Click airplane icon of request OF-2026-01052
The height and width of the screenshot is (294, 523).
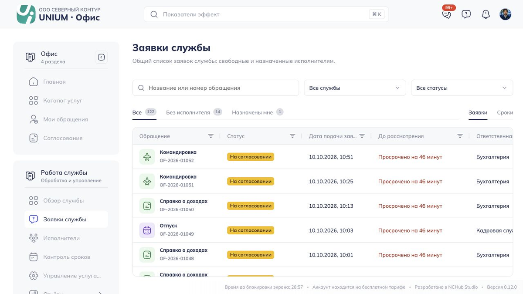pyautogui.click(x=147, y=157)
